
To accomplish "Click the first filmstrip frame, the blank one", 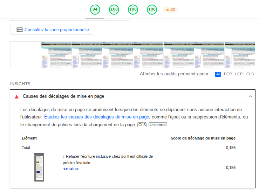I will (26, 55).
